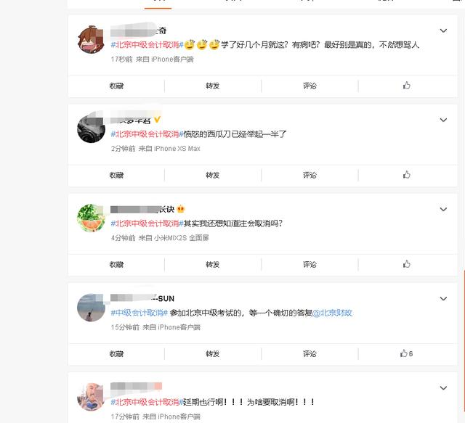Click 评论 on the third post
465x423 pixels.
point(310,265)
